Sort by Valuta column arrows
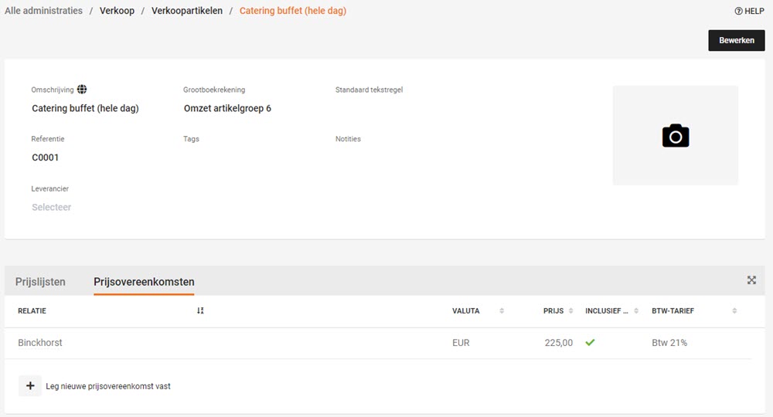Screen dimensions: 773x417 point(502,310)
